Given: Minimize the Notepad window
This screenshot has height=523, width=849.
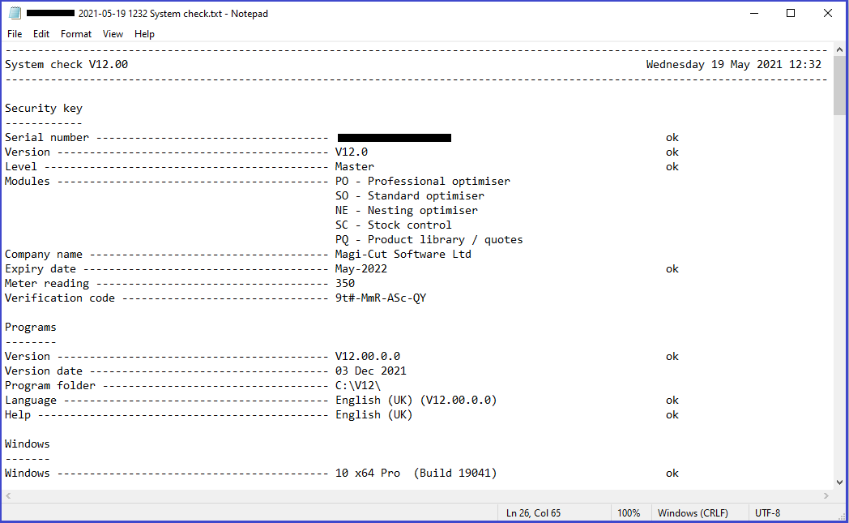Looking at the screenshot, I should (x=754, y=13).
